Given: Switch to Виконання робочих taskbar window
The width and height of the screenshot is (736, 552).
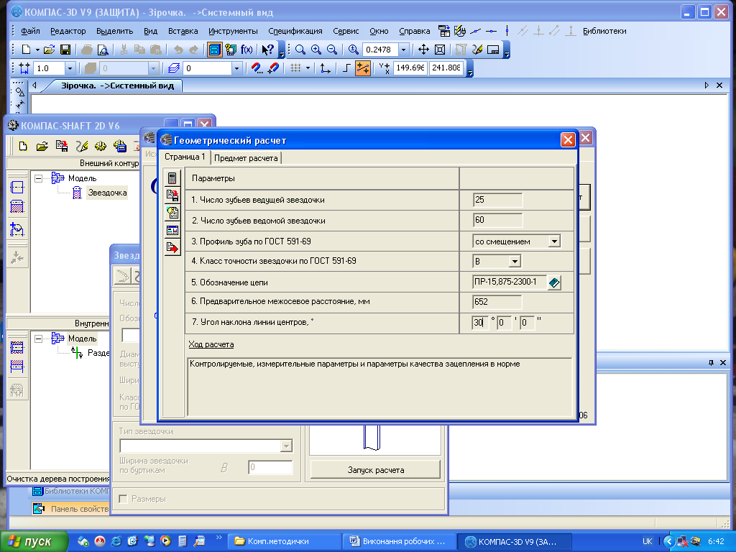Looking at the screenshot, I should coord(399,542).
